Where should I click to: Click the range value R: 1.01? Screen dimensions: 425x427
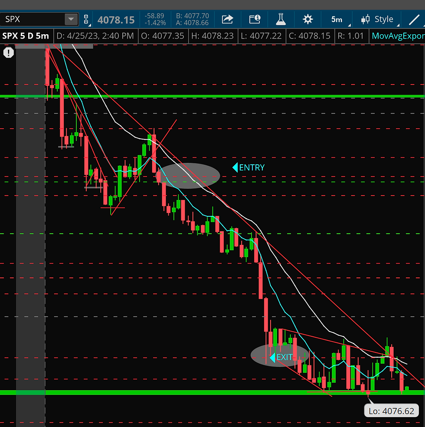click(350, 36)
